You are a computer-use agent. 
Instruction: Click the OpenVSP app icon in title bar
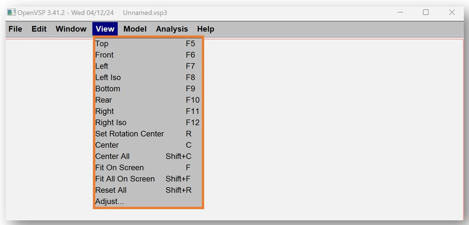[x=11, y=13]
